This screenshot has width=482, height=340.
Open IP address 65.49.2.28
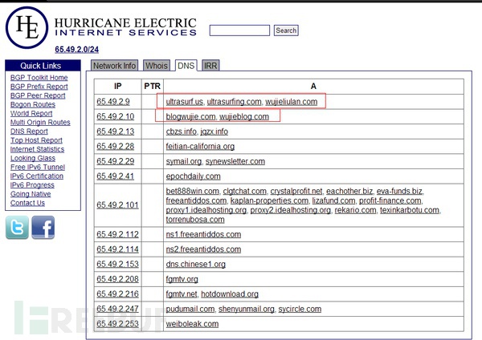pos(115,147)
